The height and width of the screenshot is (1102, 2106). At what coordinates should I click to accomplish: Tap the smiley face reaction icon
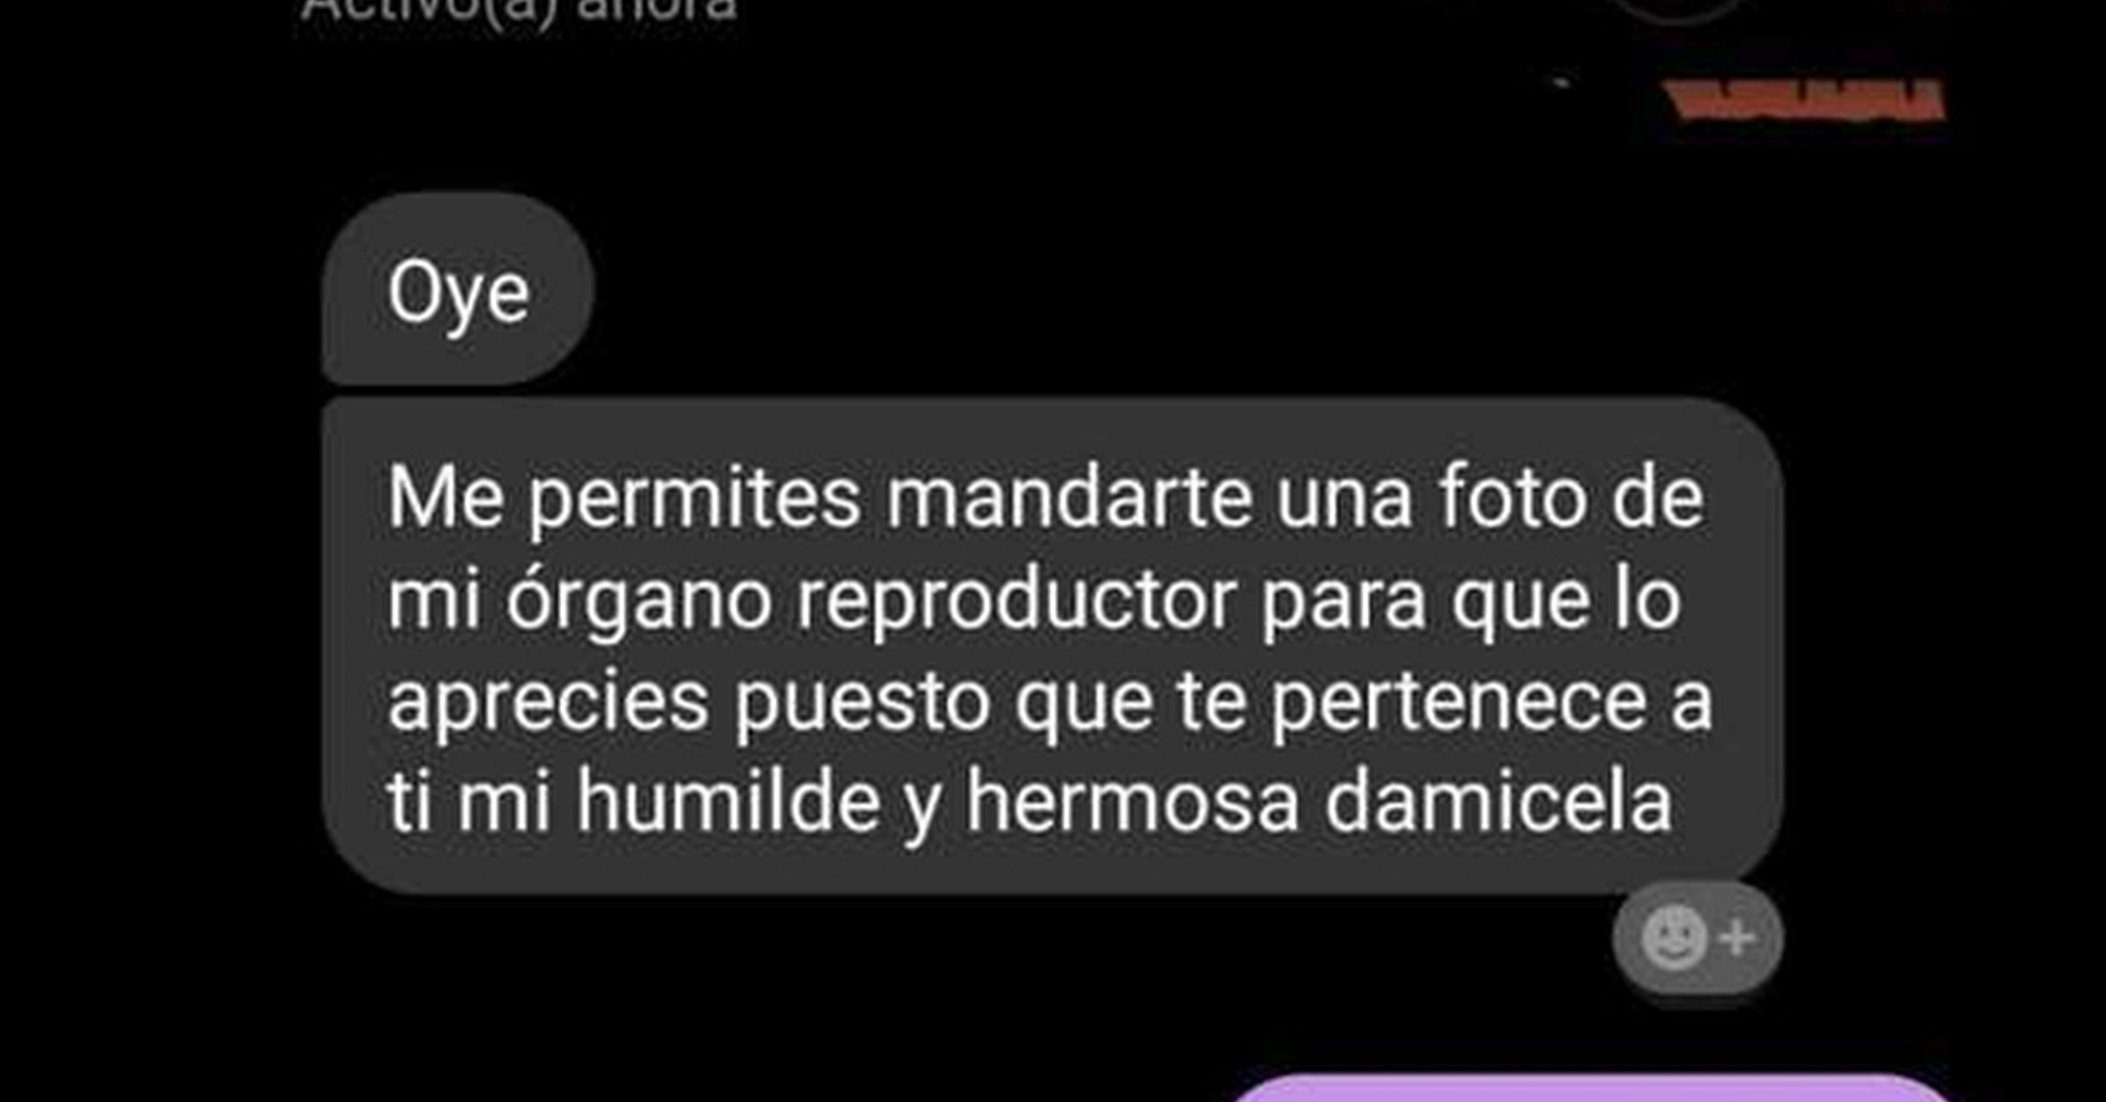click(x=1672, y=938)
